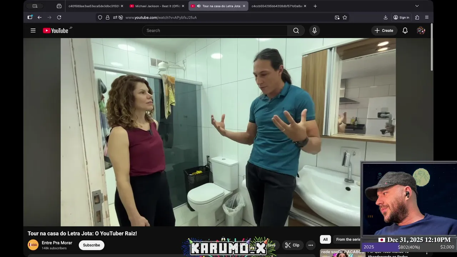This screenshot has width=457, height=257.
Task: Pause the video by clicking the player
Action: point(228,132)
